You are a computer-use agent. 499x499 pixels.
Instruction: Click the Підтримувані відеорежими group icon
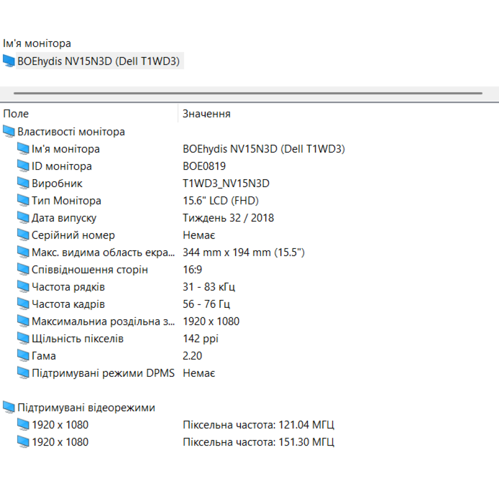click(9, 408)
